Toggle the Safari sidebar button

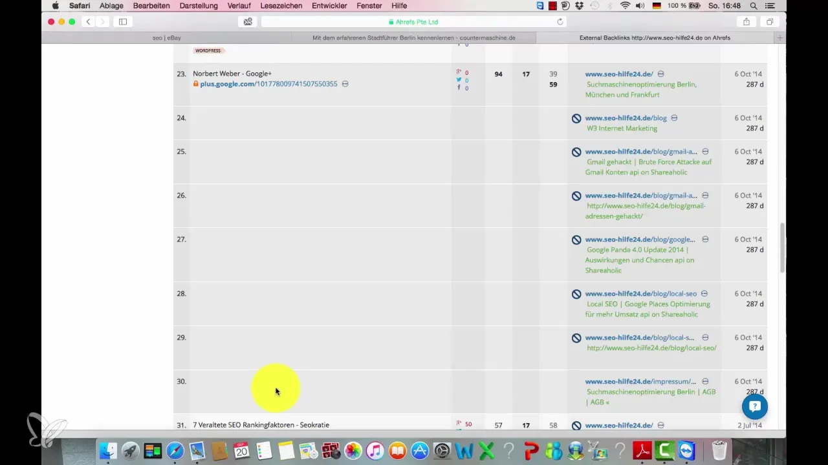coord(123,21)
